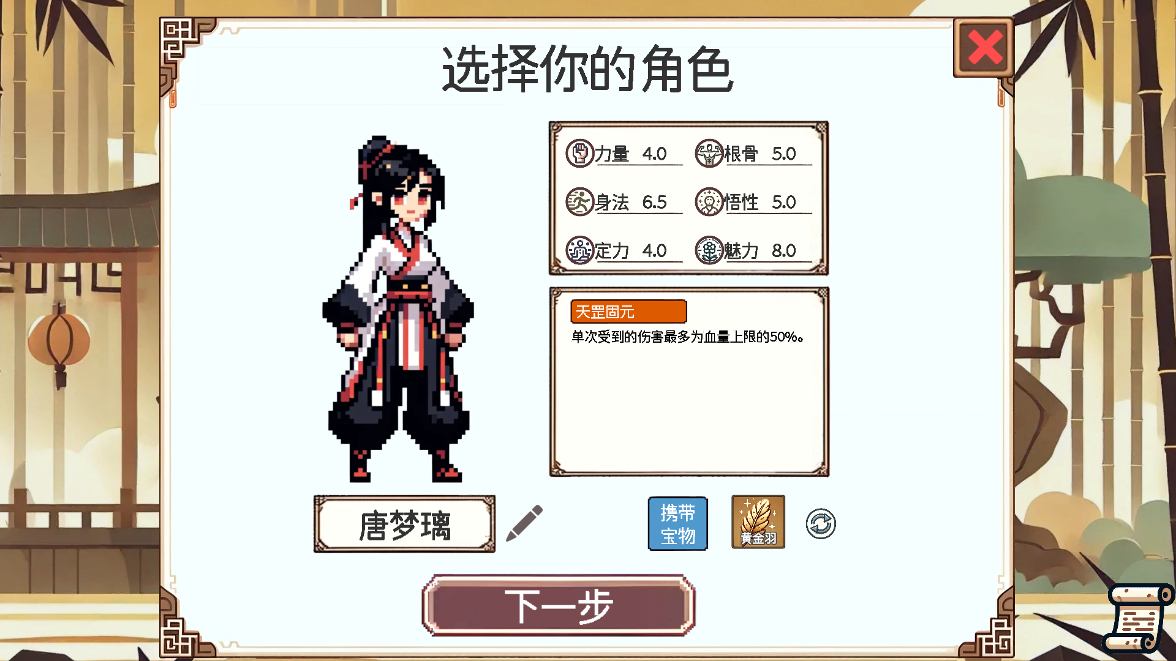Click the skill description text

coord(688,337)
